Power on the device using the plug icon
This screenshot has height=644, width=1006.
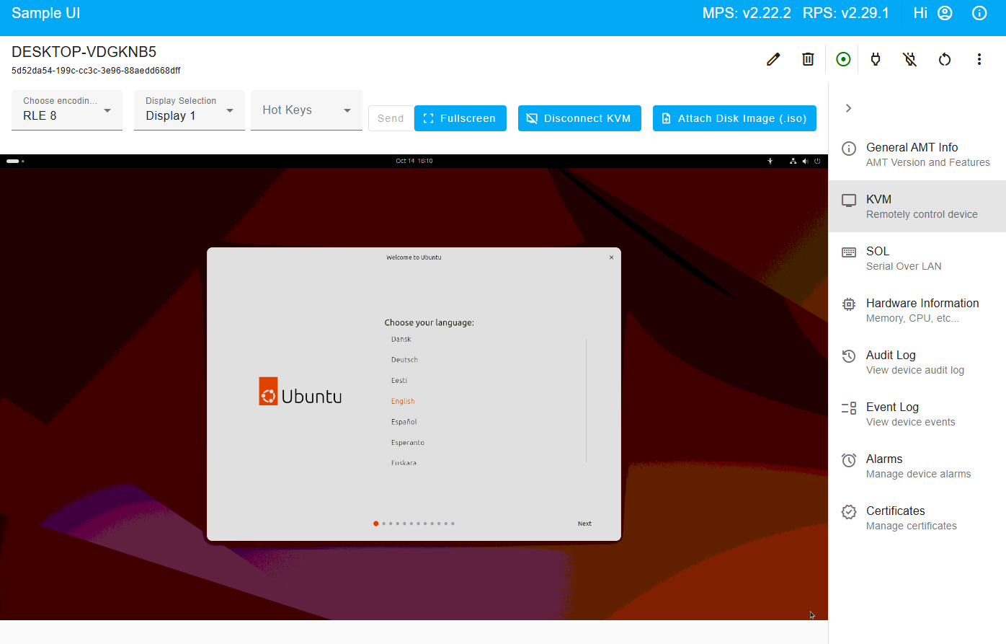point(875,59)
